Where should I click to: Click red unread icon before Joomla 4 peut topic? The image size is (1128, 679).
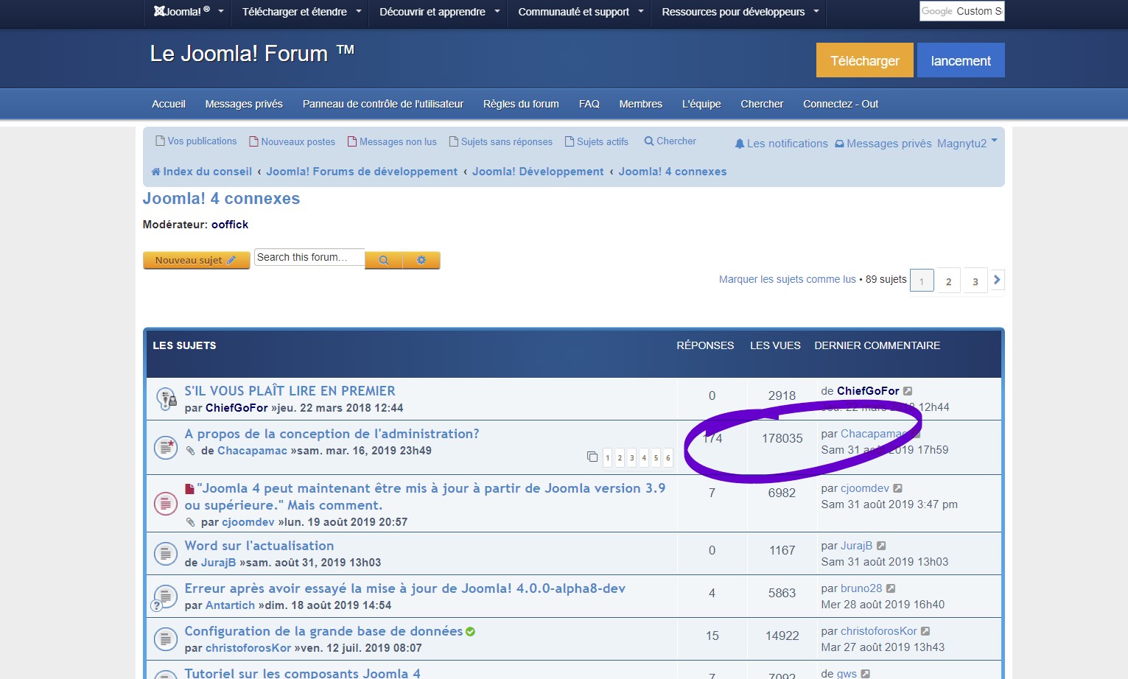tap(189, 489)
